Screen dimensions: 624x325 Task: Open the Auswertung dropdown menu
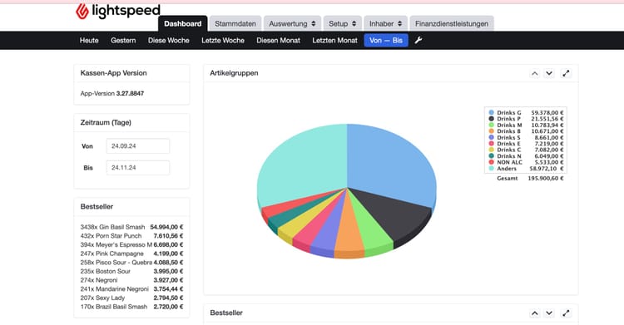(292, 23)
